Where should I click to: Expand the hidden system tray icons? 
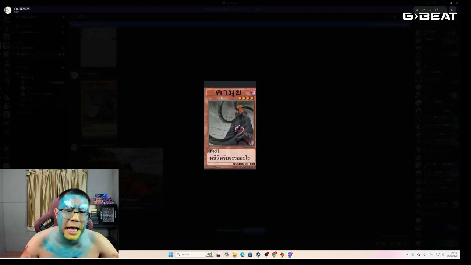click(x=407, y=255)
